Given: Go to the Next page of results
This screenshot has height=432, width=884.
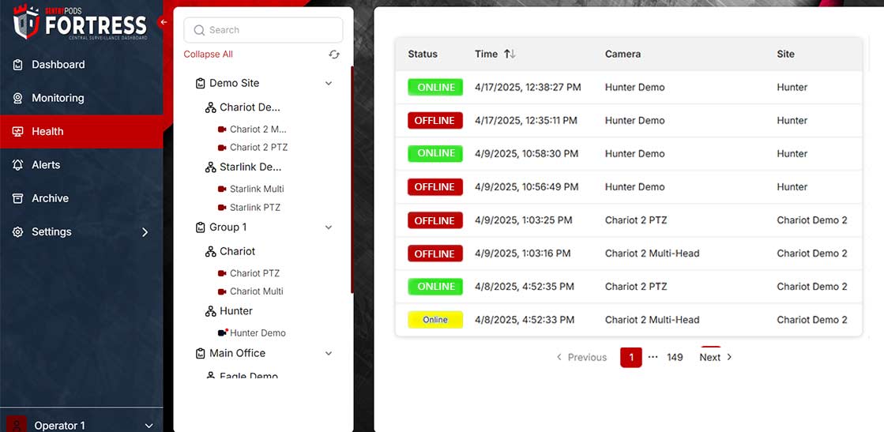Looking at the screenshot, I should 716,358.
